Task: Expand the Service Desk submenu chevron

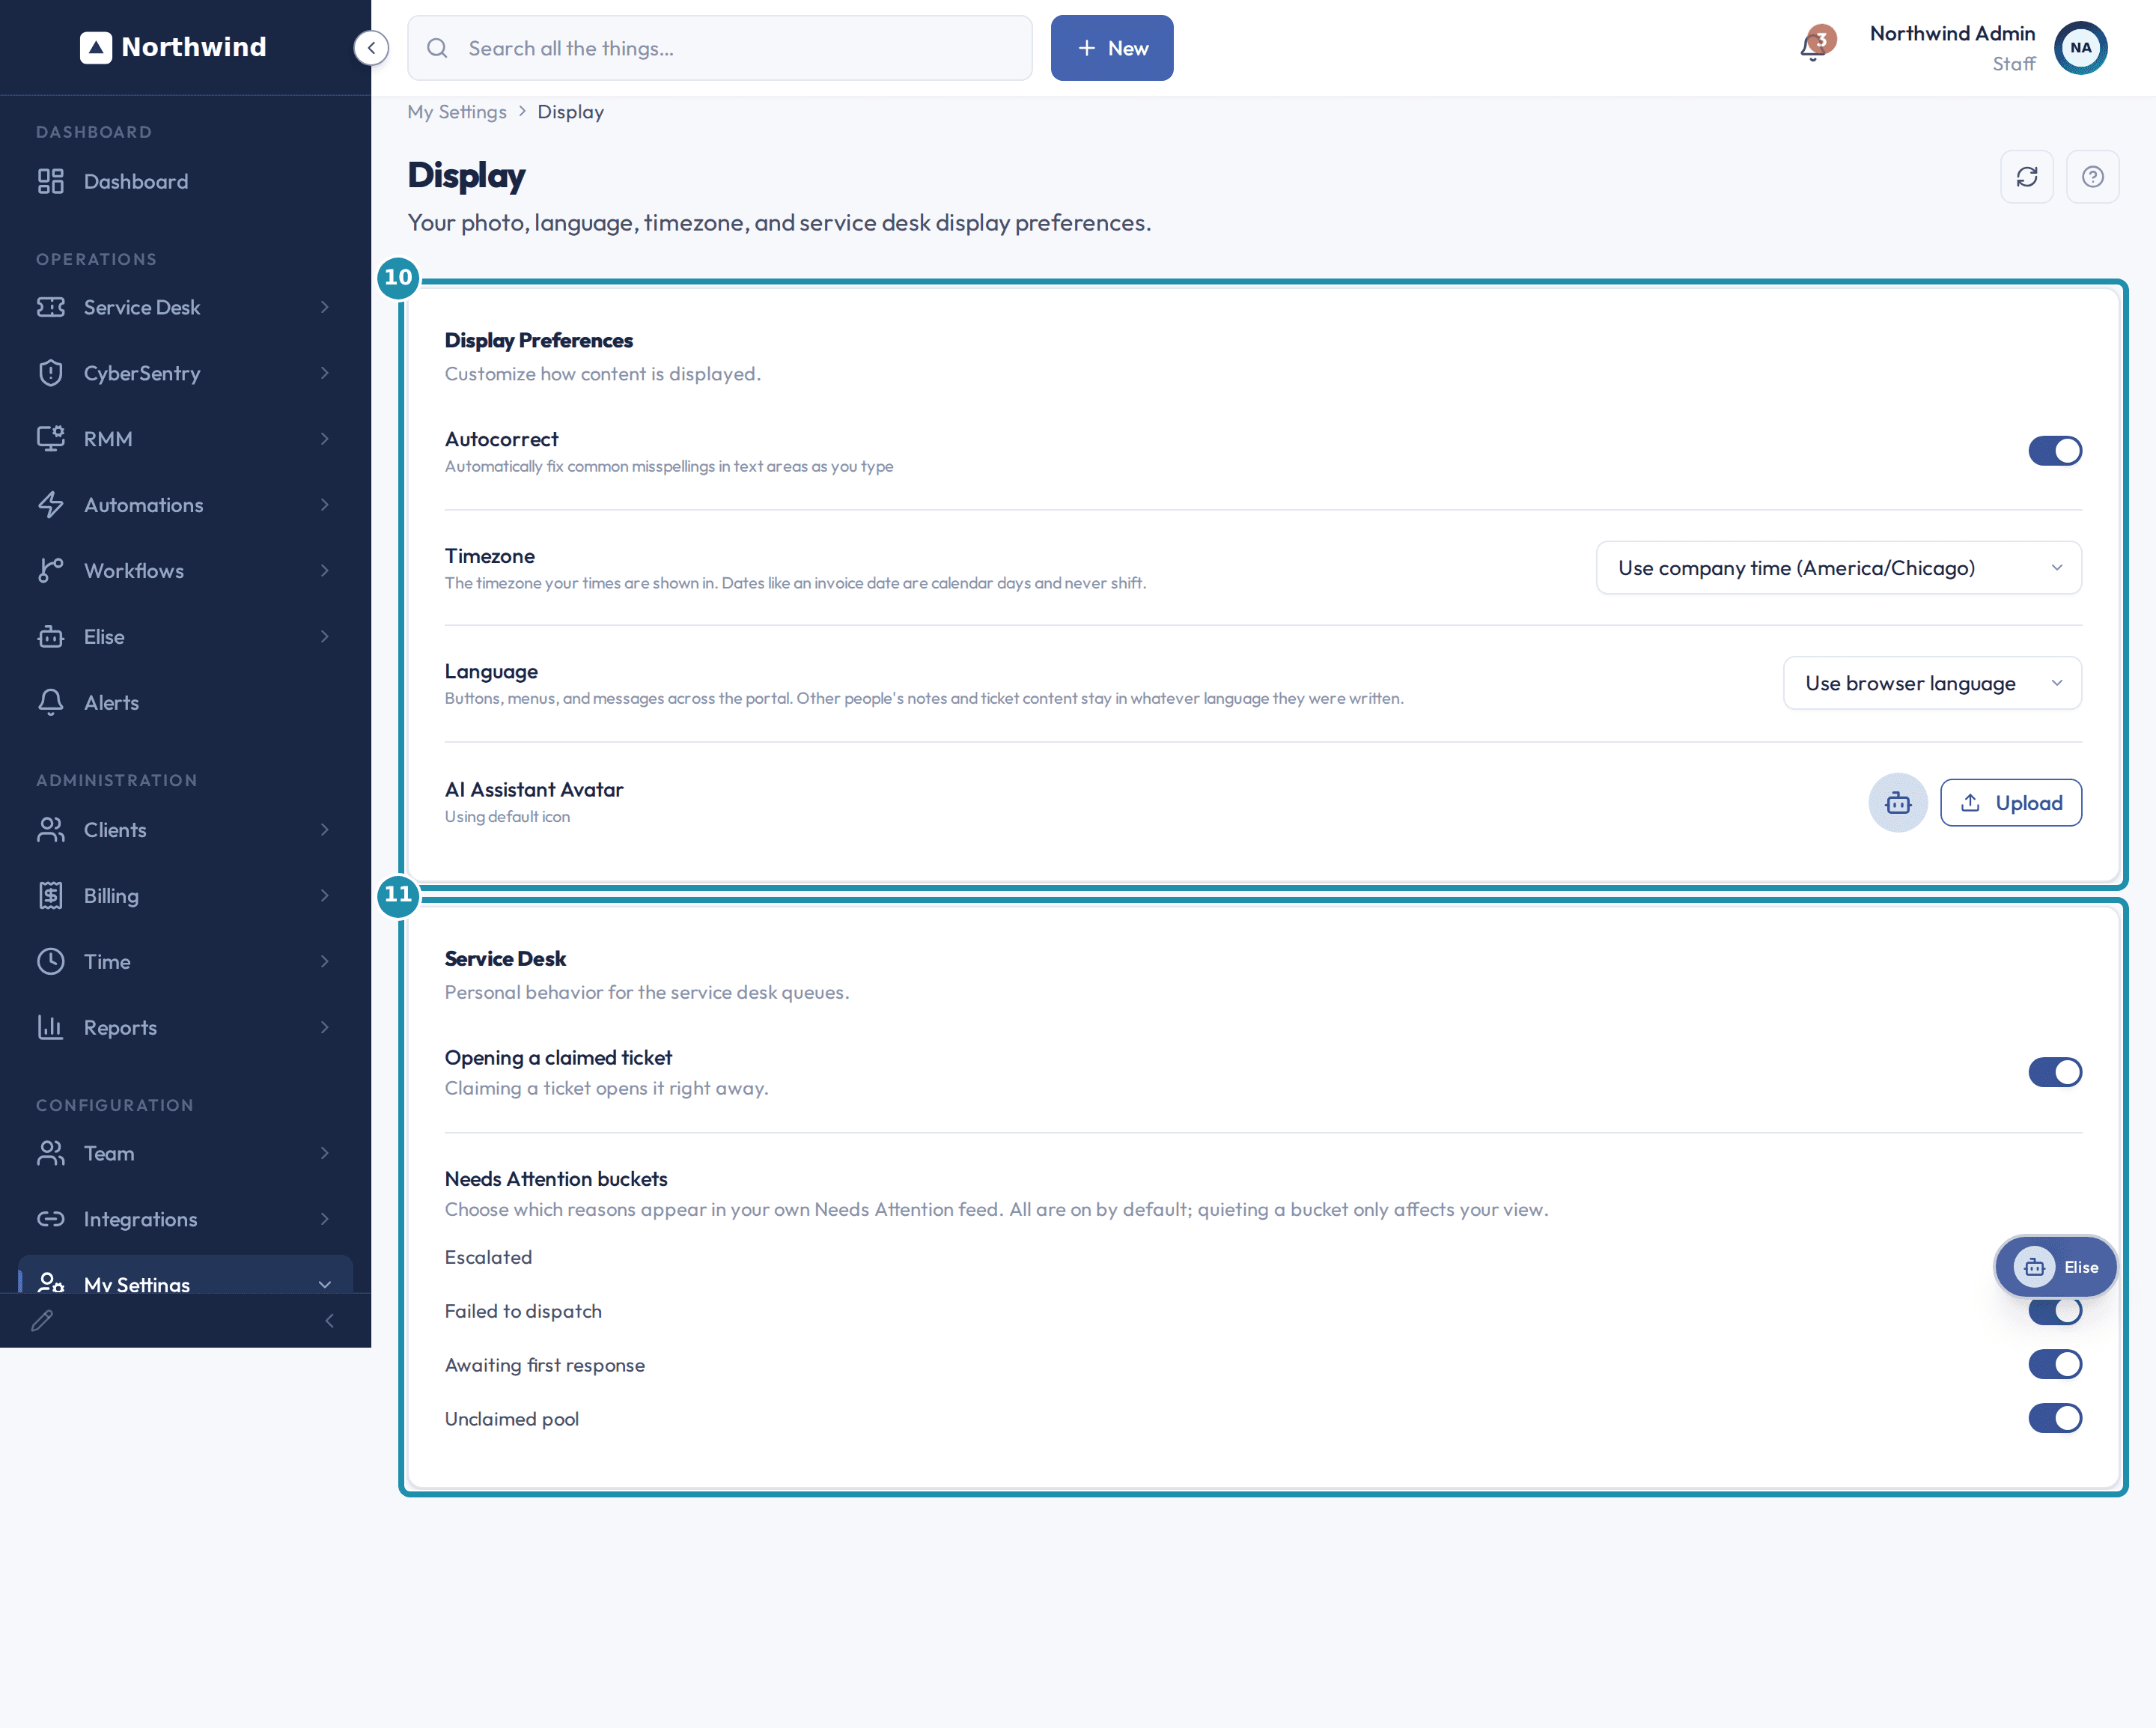Action: coord(325,307)
